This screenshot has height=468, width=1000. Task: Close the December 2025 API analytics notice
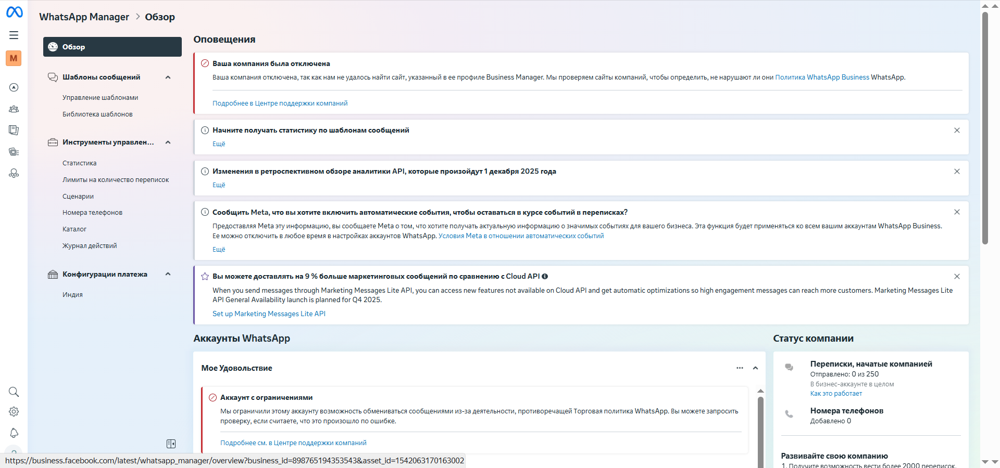[x=957, y=172]
